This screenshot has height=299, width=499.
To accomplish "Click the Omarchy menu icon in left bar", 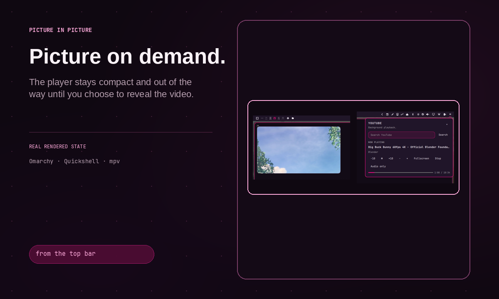I will [x=257, y=118].
